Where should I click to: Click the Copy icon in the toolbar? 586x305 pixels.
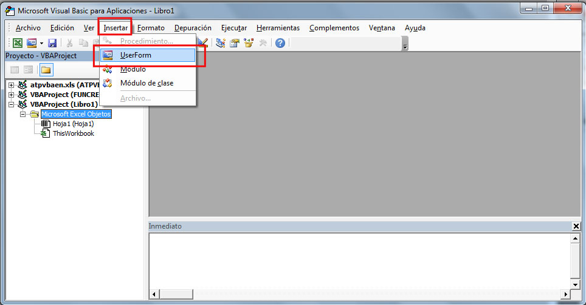pos(84,43)
